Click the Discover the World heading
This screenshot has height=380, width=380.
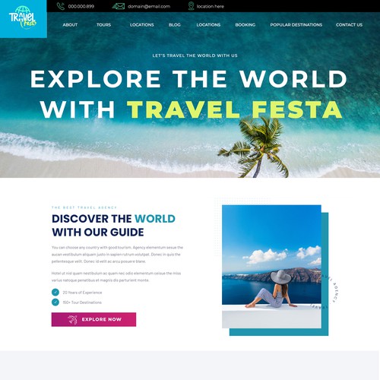[113, 225]
